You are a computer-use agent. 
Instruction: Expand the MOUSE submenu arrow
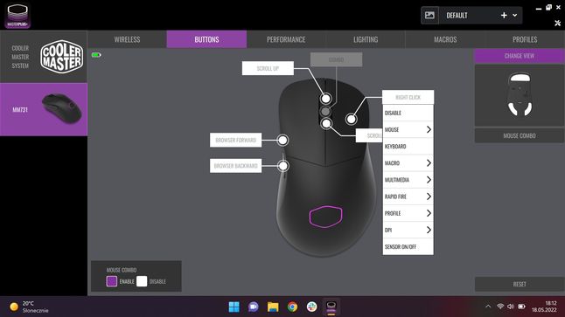point(429,129)
